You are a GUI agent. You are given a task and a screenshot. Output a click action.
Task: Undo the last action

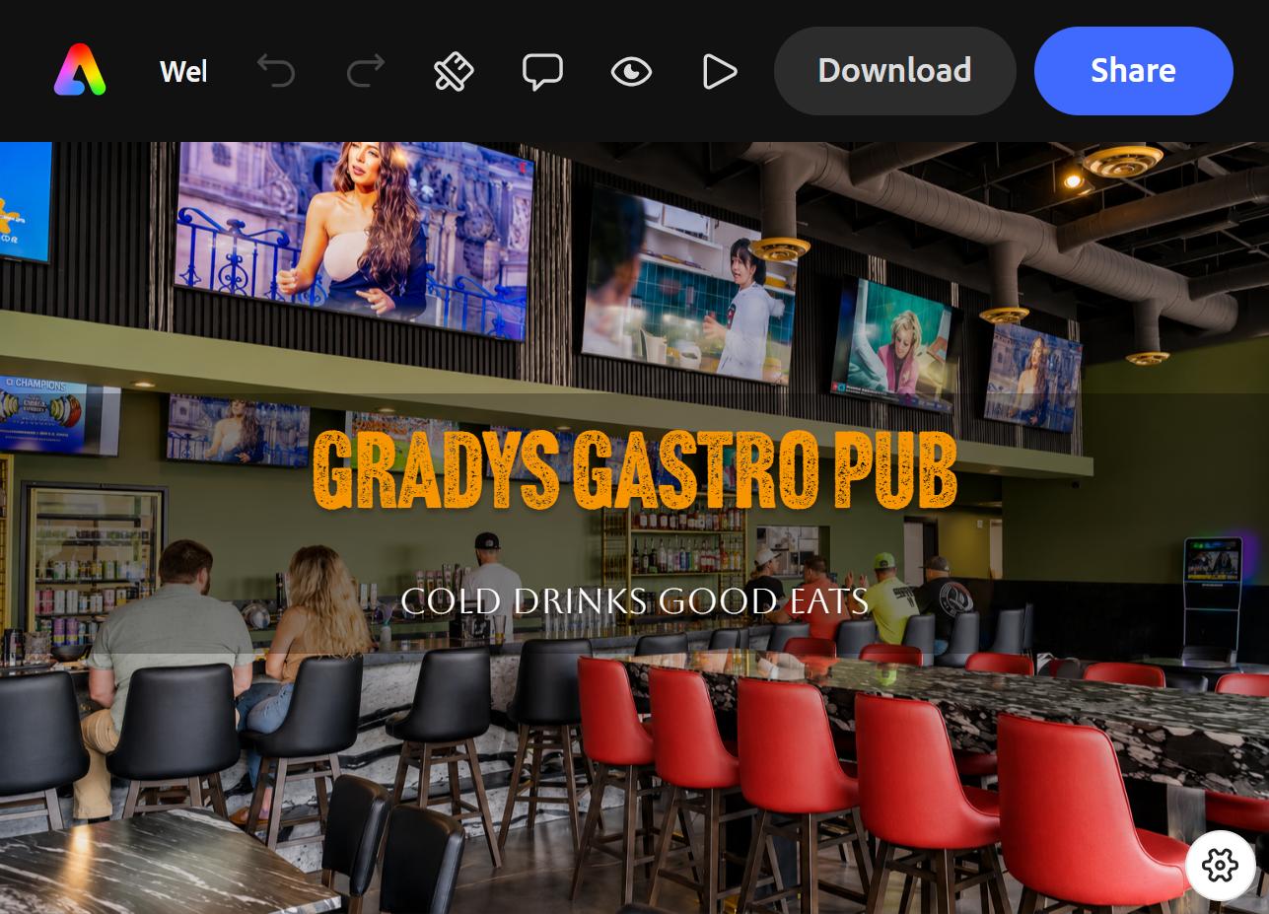click(x=276, y=71)
